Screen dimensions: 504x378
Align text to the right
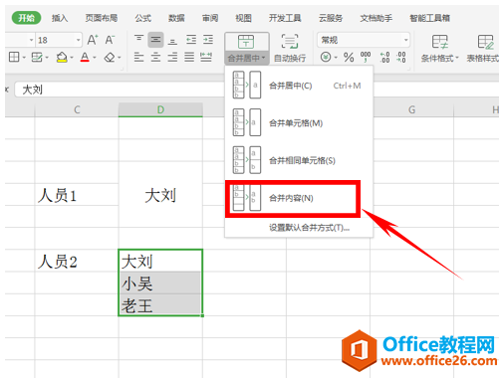coord(172,57)
